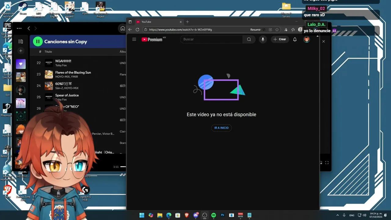
Task: Sort Spotify list by Título column
Action: [48, 52]
